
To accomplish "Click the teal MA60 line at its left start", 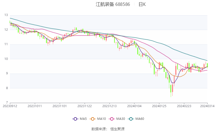I will [x=10, y=18].
